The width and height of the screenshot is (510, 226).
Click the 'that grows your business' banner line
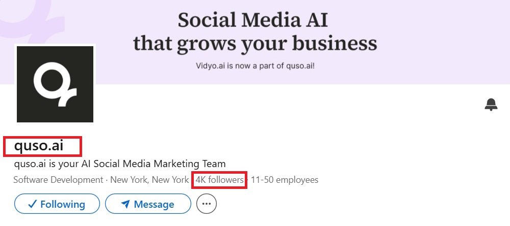[x=256, y=44]
